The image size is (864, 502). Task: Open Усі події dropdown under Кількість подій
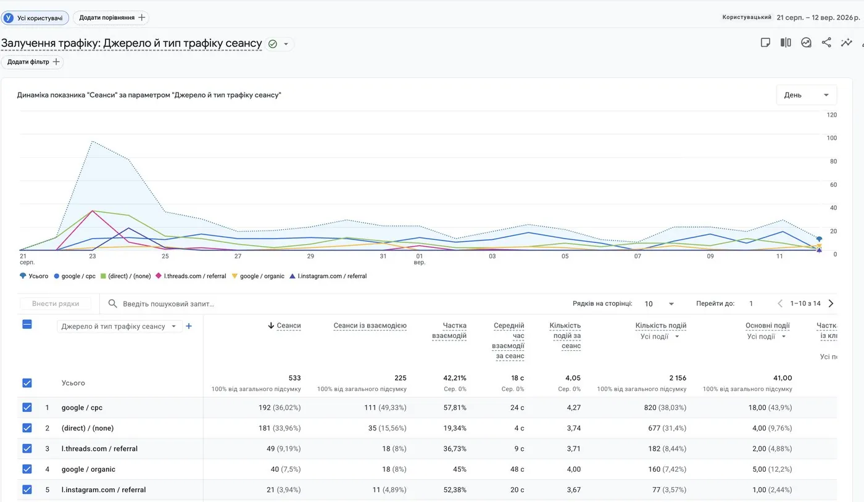click(x=660, y=337)
